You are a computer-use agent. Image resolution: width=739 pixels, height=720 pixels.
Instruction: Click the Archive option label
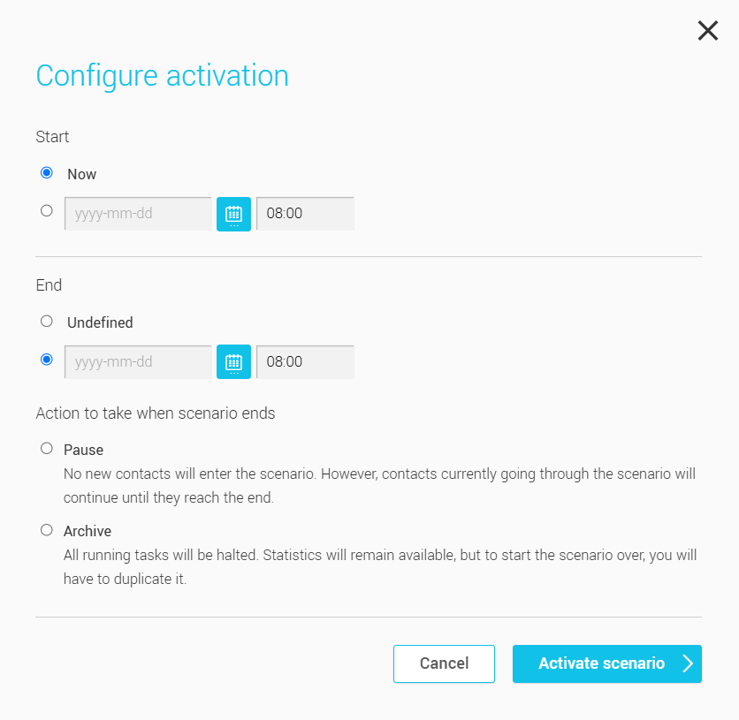pos(88,530)
